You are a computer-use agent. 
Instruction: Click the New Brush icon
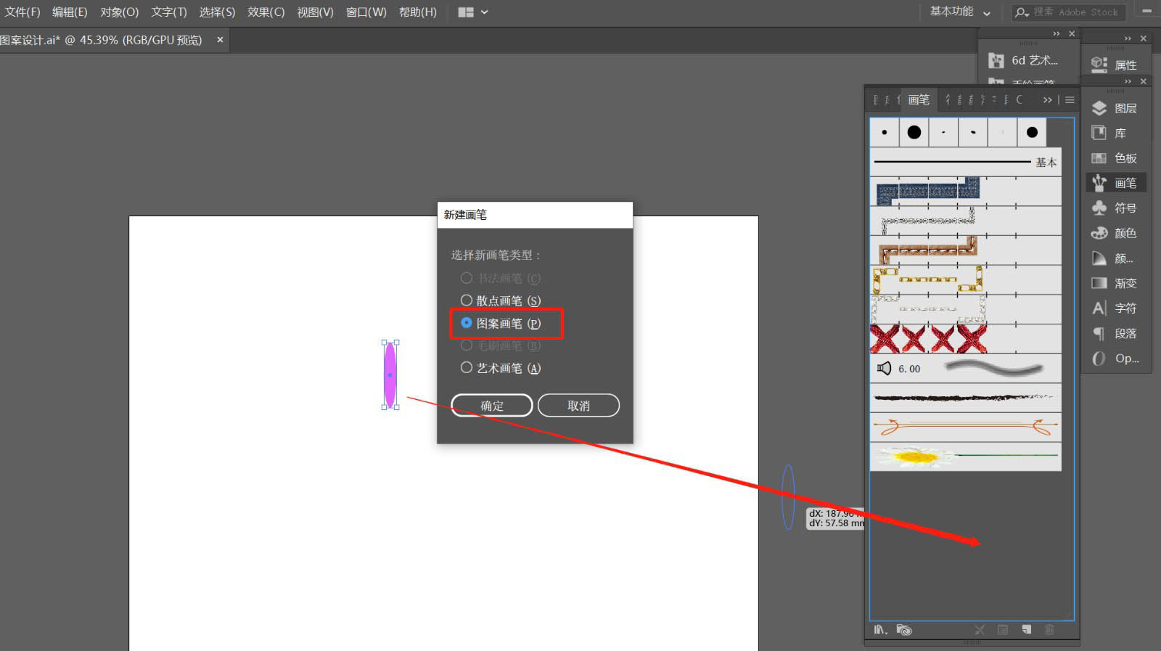click(x=1026, y=629)
